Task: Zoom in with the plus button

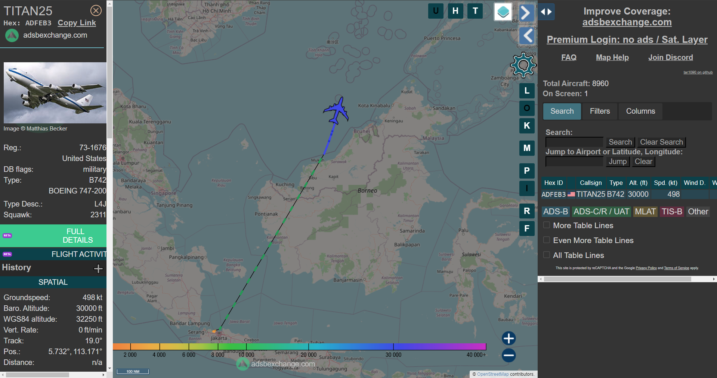Action: [x=509, y=338]
